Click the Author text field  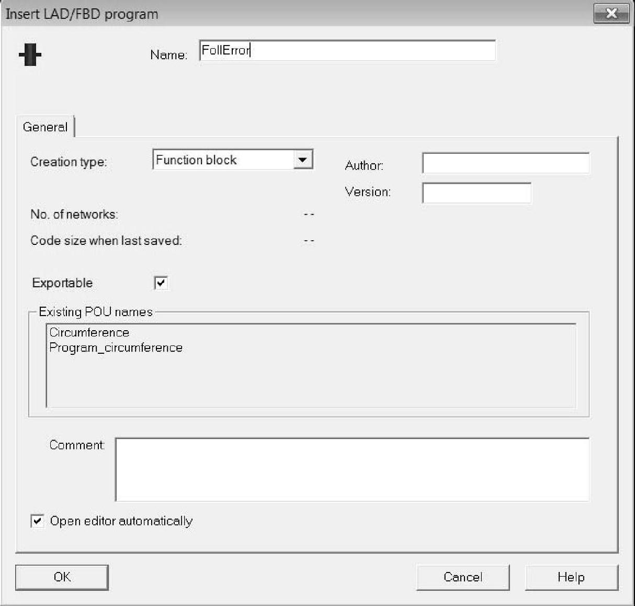(x=505, y=163)
